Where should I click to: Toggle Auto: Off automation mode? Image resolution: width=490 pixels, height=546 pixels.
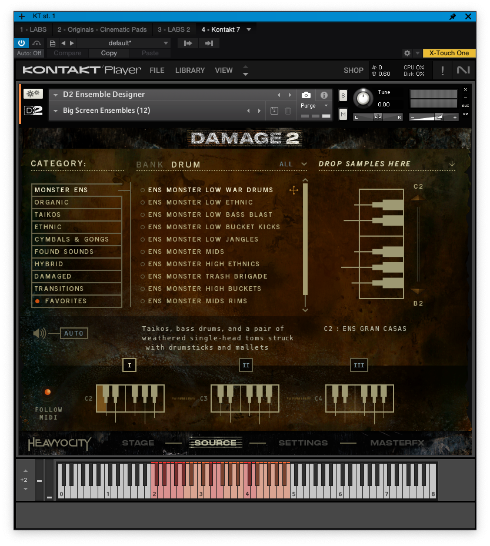(29, 53)
